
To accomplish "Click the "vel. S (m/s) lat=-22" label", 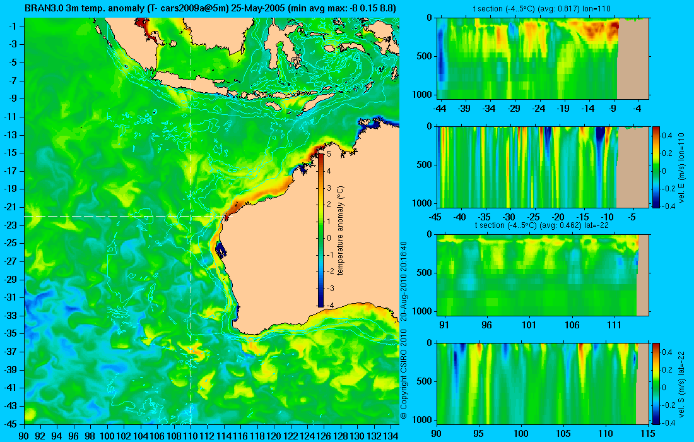I will [681, 383].
